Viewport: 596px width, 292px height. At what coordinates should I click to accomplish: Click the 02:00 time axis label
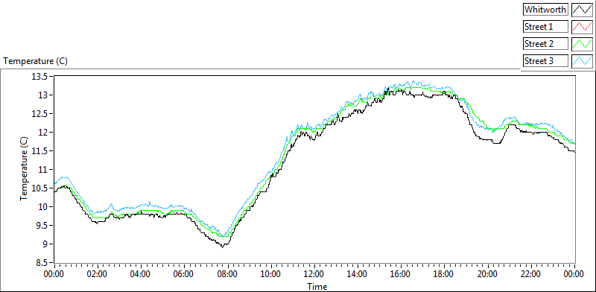pyautogui.click(x=98, y=274)
